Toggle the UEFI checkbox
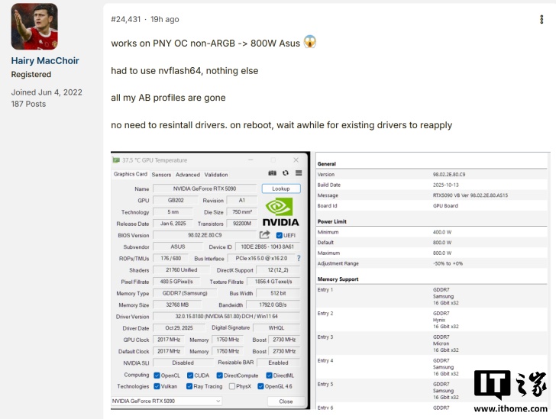556x419 pixels. click(x=280, y=235)
